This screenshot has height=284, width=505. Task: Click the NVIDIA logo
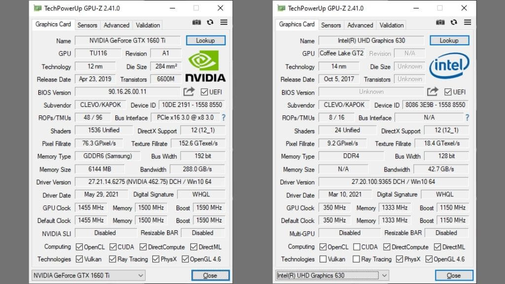[x=205, y=66]
